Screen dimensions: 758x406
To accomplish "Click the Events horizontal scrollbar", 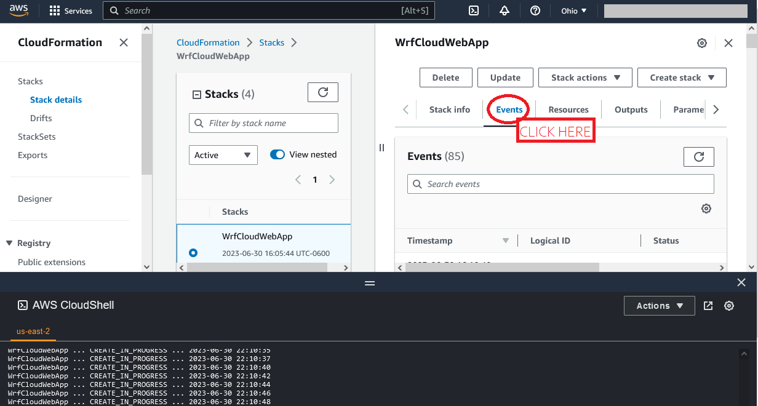I will 503,268.
